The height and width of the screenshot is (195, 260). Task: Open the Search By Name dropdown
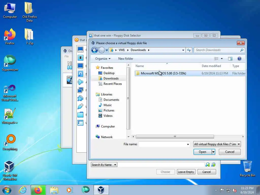(x=104, y=165)
